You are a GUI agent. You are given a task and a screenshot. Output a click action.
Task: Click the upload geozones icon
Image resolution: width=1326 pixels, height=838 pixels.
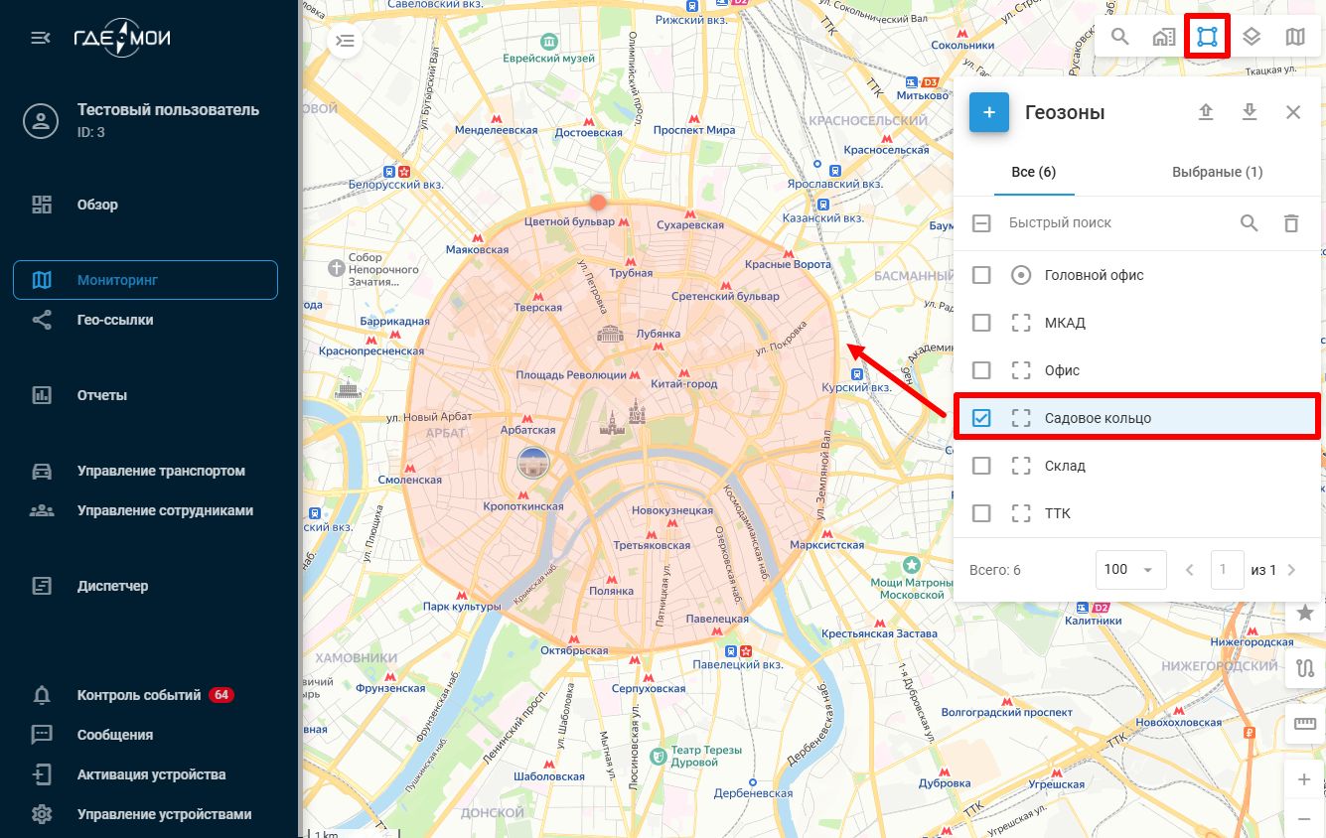tap(1206, 112)
